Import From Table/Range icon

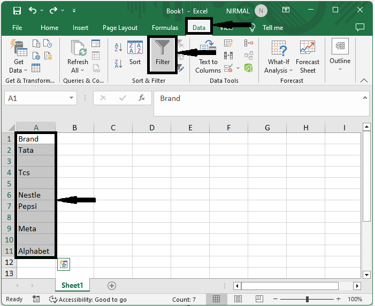pyautogui.click(x=36, y=68)
